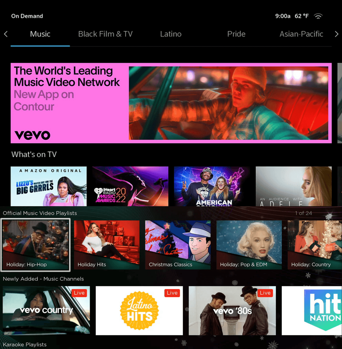
Task: Click Live badge on vevo '80s
Action: pyautogui.click(x=265, y=293)
